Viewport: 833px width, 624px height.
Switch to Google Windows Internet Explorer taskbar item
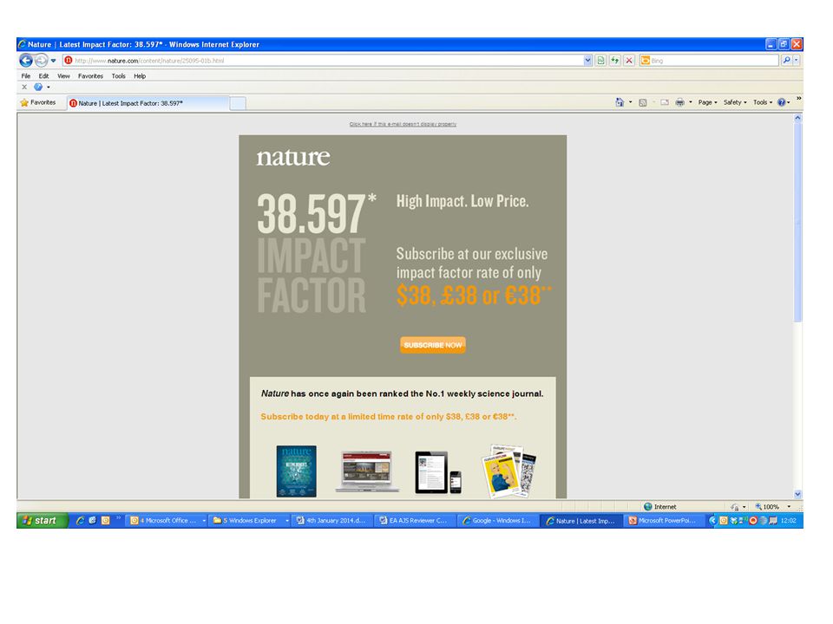click(x=497, y=521)
